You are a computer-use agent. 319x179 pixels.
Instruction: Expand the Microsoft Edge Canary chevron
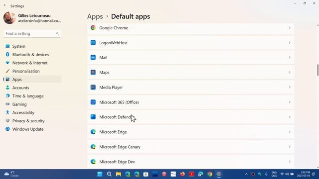click(x=290, y=147)
